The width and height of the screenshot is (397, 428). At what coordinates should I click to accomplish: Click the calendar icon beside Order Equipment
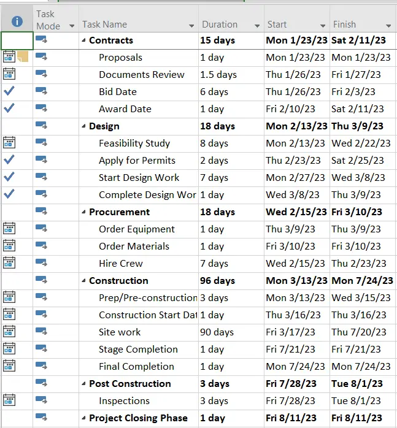click(9, 229)
